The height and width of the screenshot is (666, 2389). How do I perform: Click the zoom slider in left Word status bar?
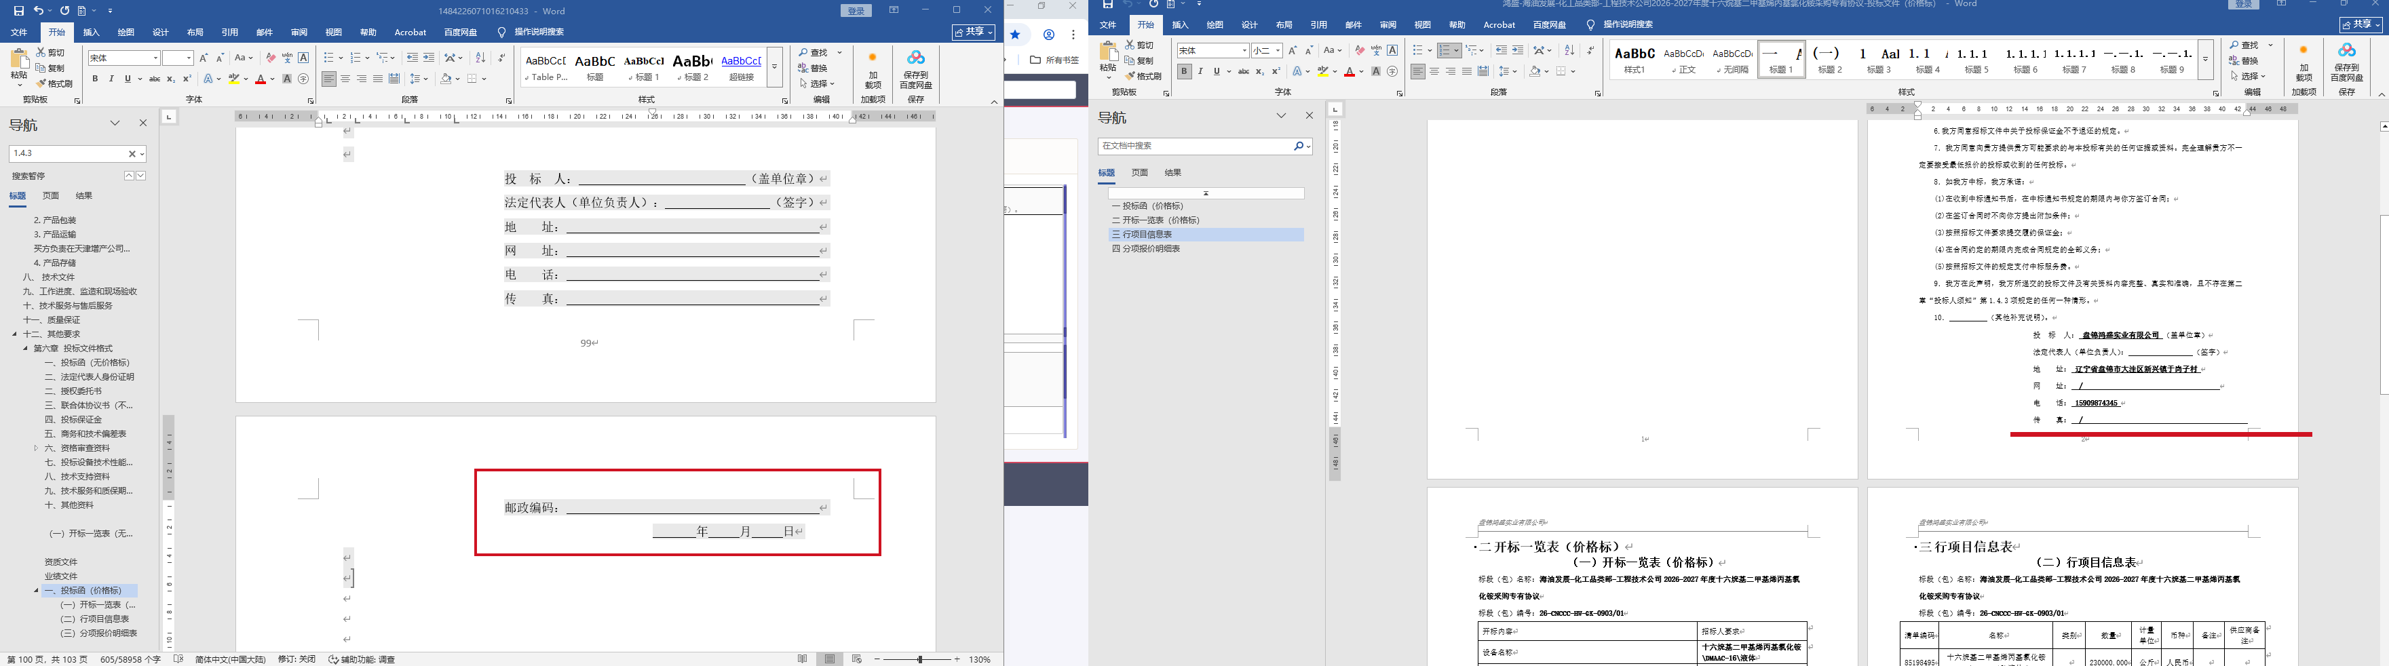point(919,659)
